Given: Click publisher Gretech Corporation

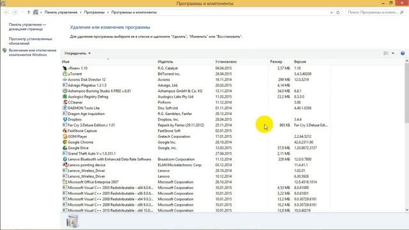Looking at the screenshot, I should tap(174, 136).
